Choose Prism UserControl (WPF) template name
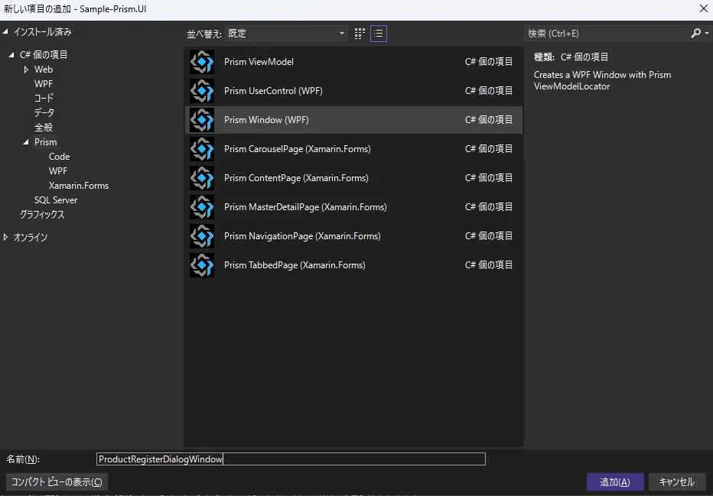The height and width of the screenshot is (496, 713). [273, 91]
